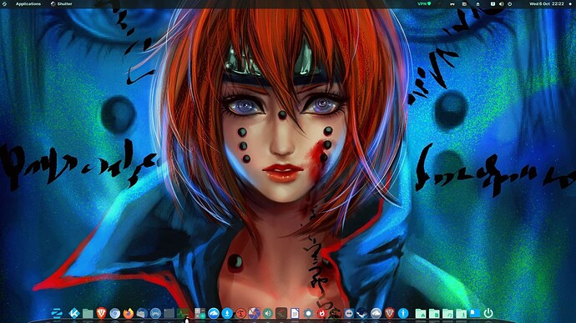576x323 pixels.
Task: Launch Shutter aperture icon in dock
Action: [x=255, y=313]
